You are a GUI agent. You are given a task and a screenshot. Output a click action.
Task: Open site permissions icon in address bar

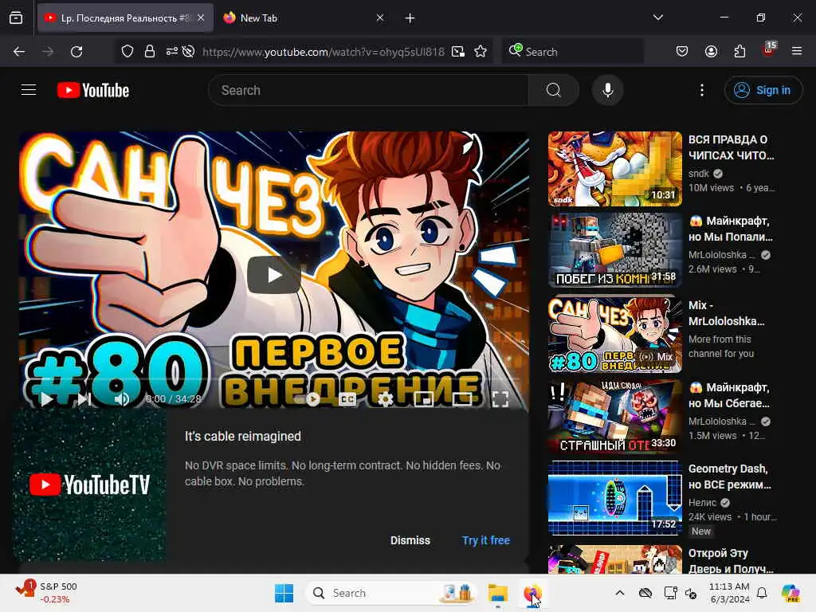[x=172, y=52]
